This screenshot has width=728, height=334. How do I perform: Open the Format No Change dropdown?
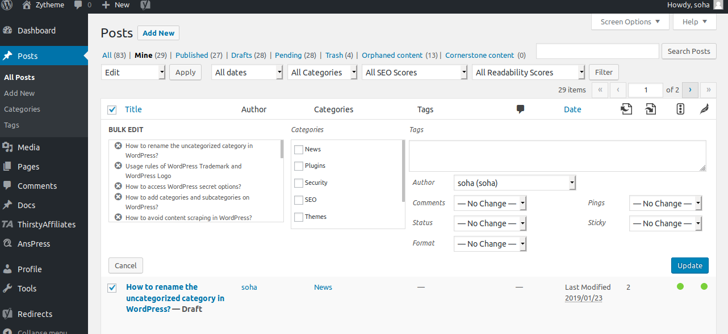coord(491,244)
